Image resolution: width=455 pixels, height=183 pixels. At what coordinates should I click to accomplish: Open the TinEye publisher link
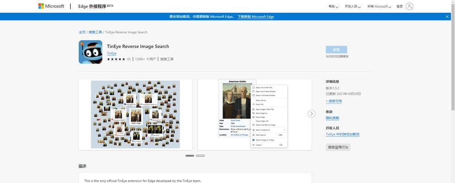[x=112, y=53]
